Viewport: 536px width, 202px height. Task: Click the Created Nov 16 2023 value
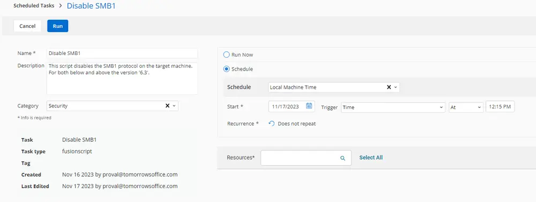pyautogui.click(x=120, y=174)
